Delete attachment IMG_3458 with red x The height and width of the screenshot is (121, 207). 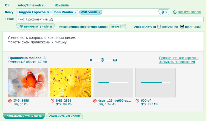coord(10,101)
